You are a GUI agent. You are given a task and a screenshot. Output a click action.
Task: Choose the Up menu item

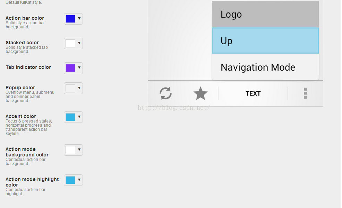(x=265, y=41)
